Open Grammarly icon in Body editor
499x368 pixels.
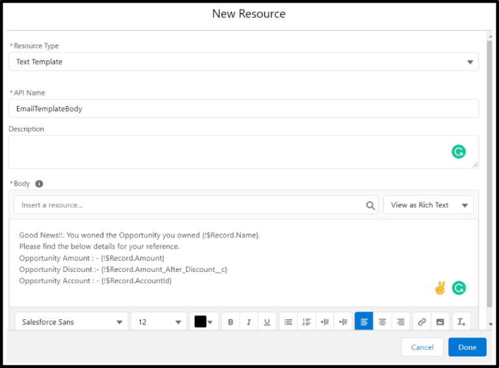pyautogui.click(x=459, y=288)
